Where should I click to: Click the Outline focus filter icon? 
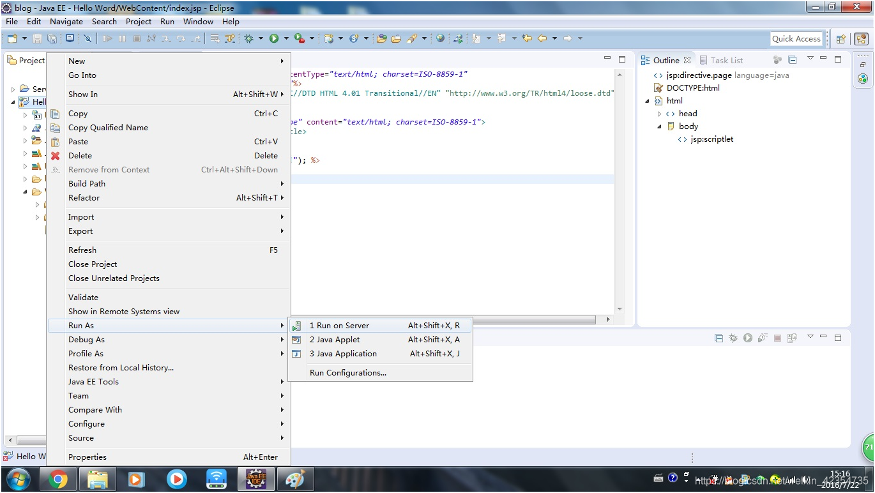point(777,60)
